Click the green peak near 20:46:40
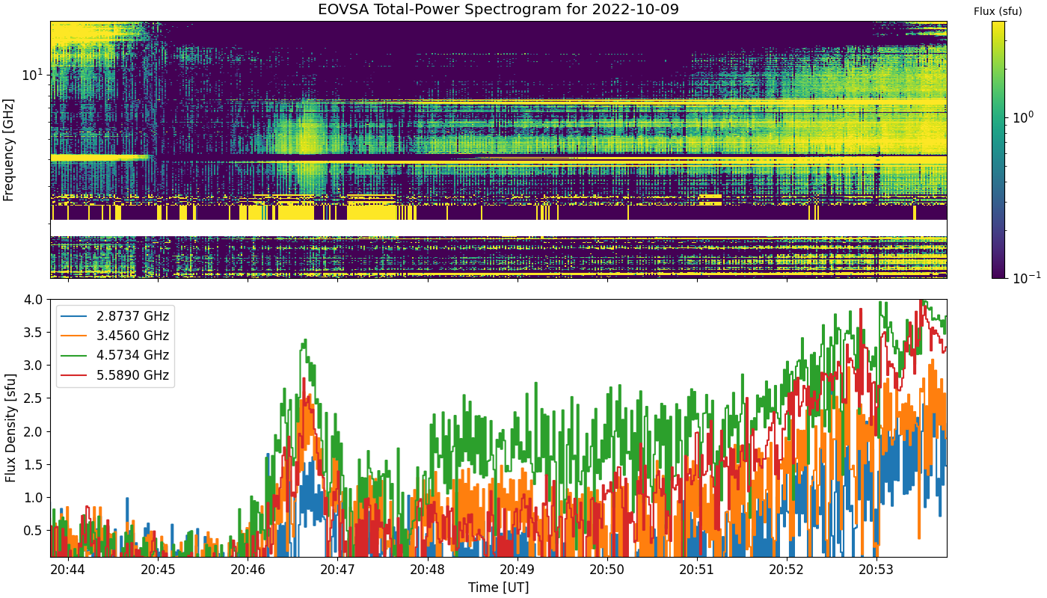 [304, 342]
